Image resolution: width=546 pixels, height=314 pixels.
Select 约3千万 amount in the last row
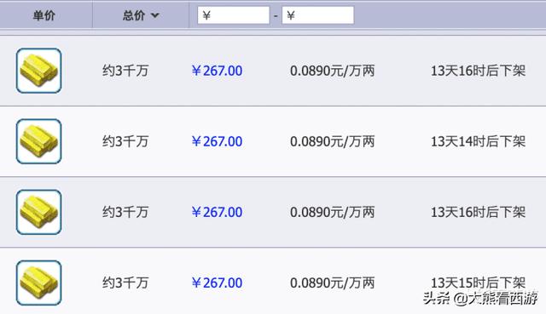point(125,283)
